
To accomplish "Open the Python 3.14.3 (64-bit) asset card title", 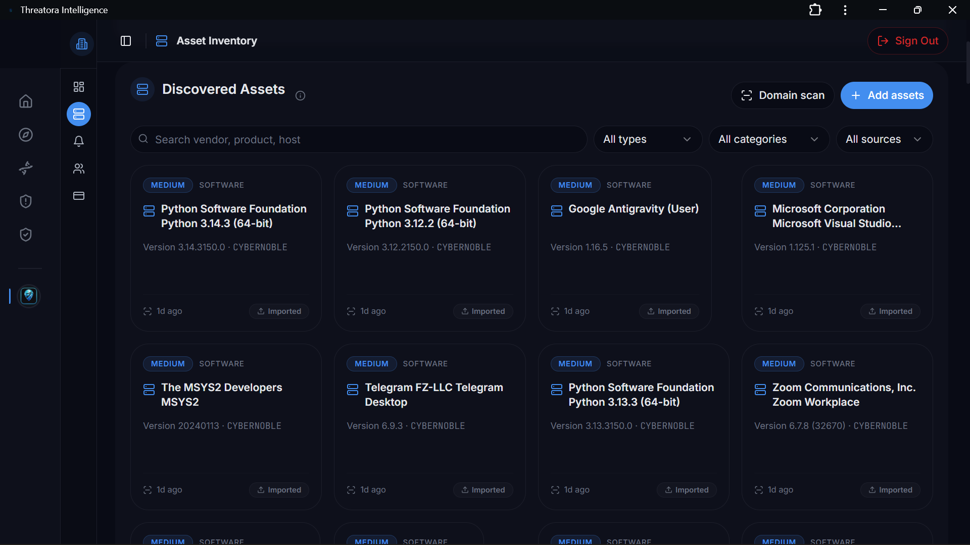I will pyautogui.click(x=233, y=216).
